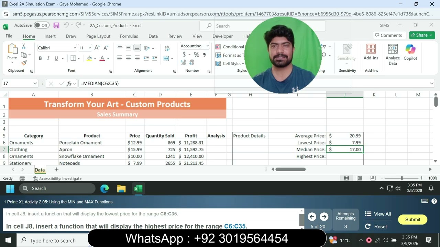Toggle Align Left button
The width and height of the screenshot is (440, 247).
[120, 58]
